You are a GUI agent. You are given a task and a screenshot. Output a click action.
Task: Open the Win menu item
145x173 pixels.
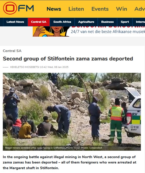pyautogui.click(x=121, y=9)
